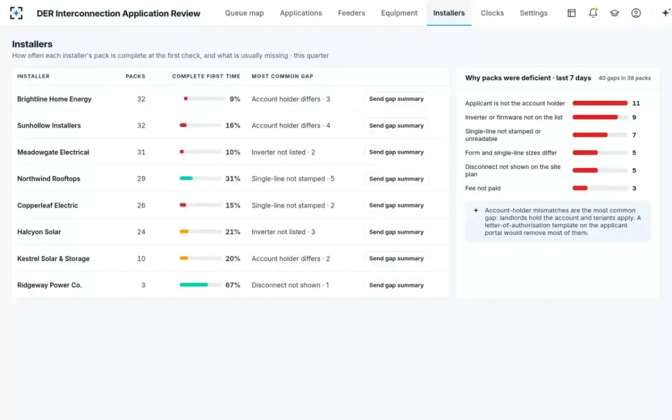Click the sparkle assistant icon in the header
This screenshot has width=672, height=420.
click(665, 13)
